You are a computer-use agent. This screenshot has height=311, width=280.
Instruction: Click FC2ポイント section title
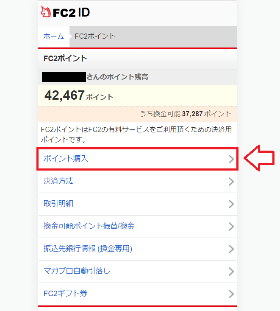[x=65, y=59]
